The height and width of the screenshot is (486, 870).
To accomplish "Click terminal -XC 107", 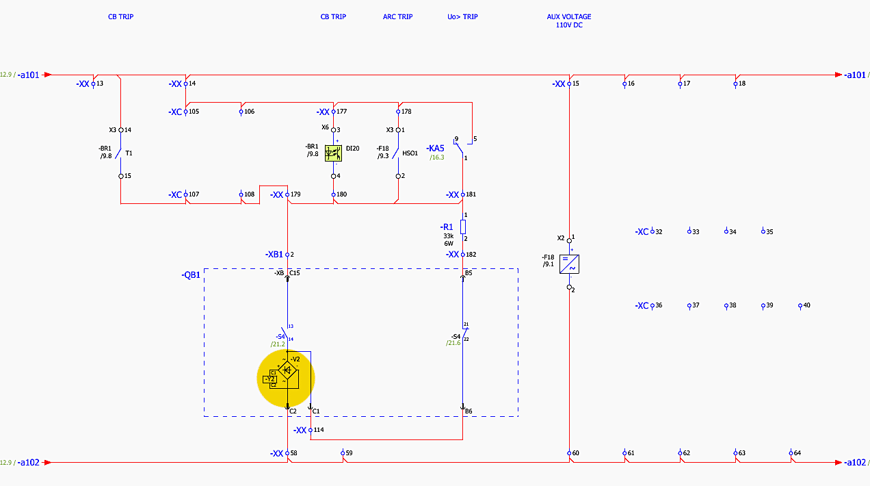I will pos(184,195).
